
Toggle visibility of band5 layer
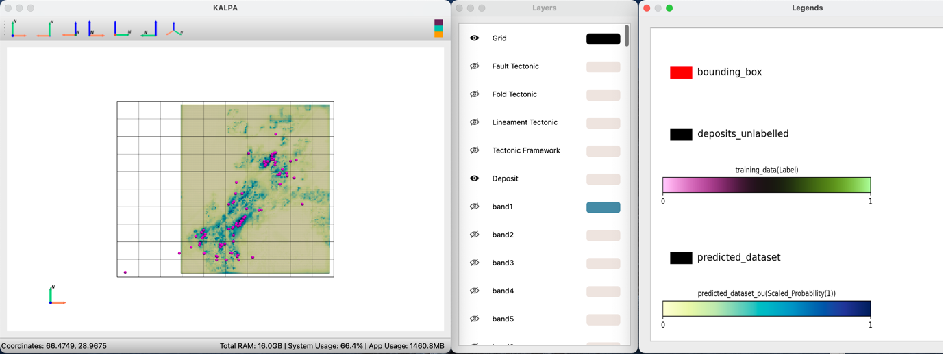[x=475, y=319]
